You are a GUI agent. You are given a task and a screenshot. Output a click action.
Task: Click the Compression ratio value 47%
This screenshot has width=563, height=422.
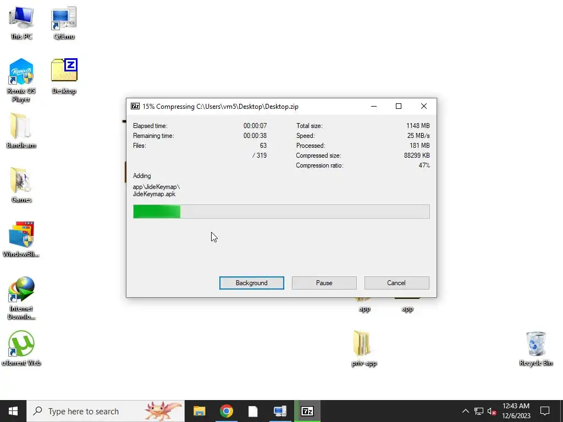tap(424, 165)
